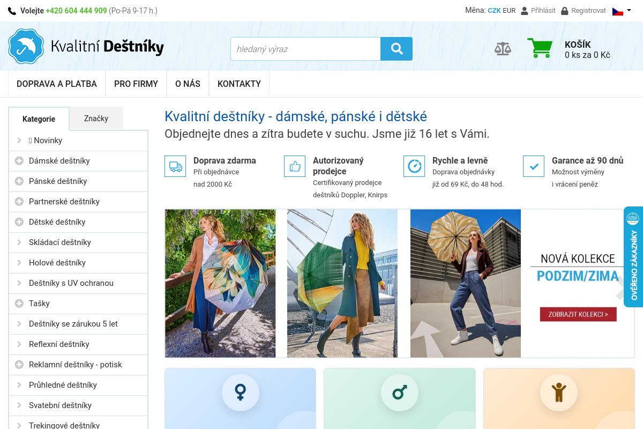Click the Přihlásit login link
This screenshot has width=643, height=429.
tap(539, 11)
